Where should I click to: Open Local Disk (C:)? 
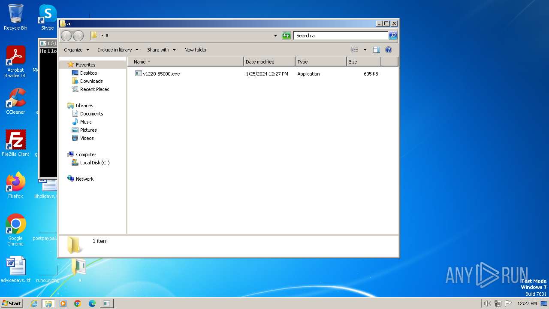pos(95,163)
